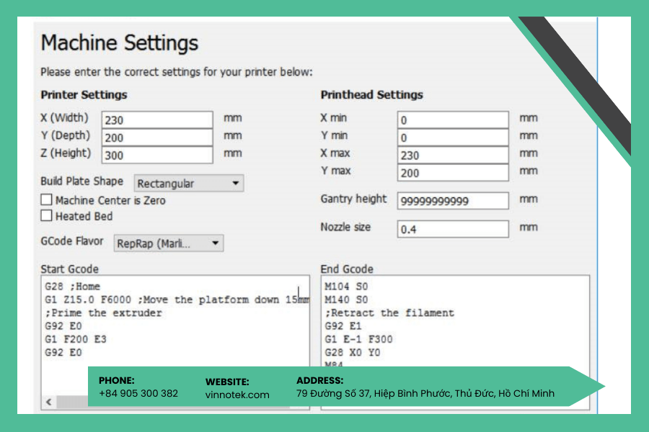Tick the Heated Bed checkbox
The image size is (649, 432).
pyautogui.click(x=46, y=216)
